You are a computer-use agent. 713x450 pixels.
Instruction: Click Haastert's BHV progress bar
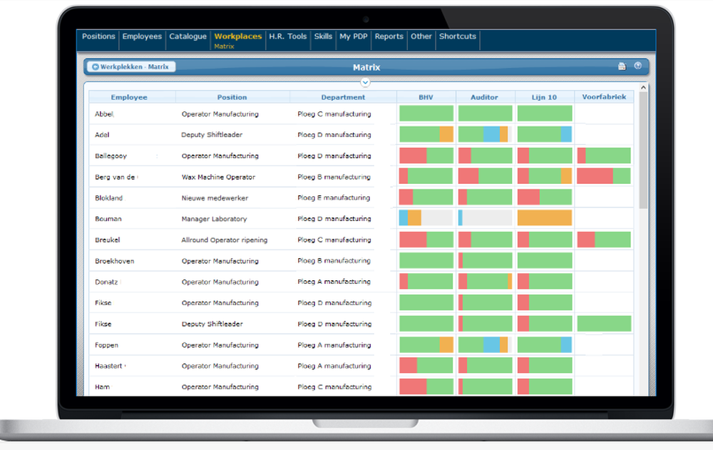(426, 365)
